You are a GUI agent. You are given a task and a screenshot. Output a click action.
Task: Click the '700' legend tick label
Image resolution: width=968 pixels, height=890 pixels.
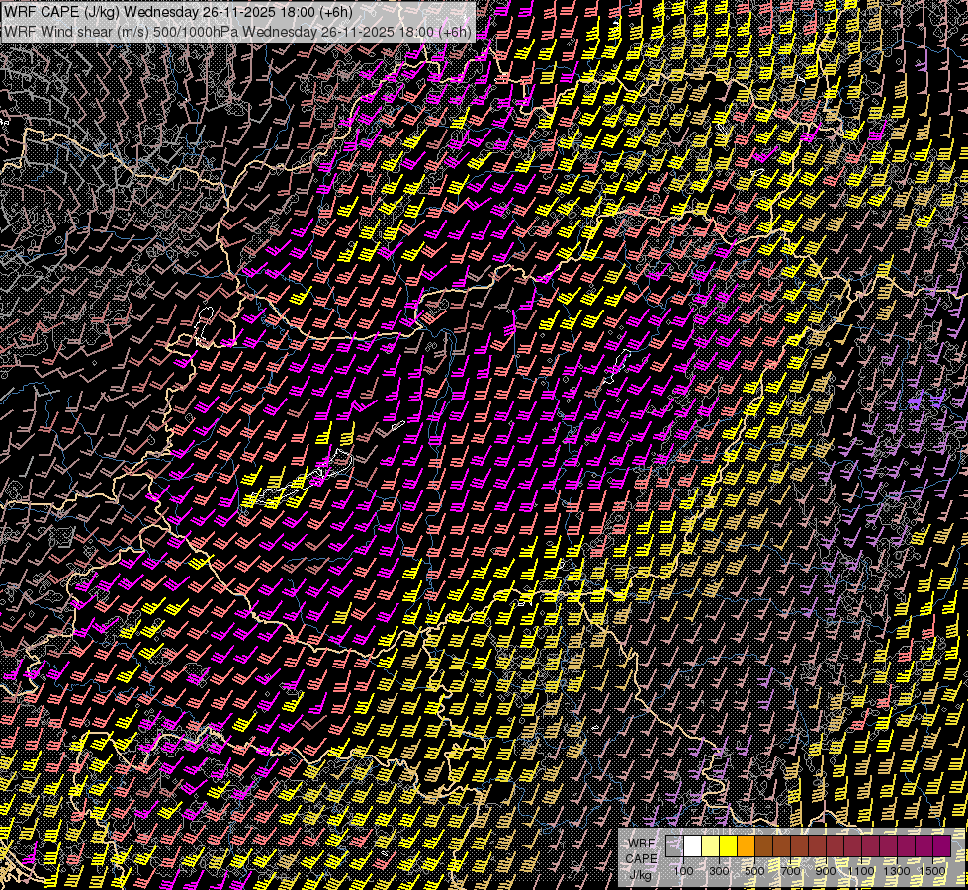(x=790, y=871)
